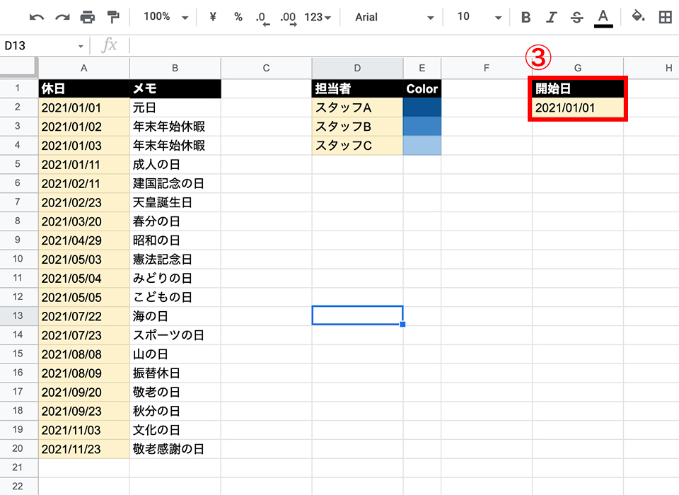This screenshot has width=679, height=495.
Task: Click the memo cell 元日
Action: (175, 107)
